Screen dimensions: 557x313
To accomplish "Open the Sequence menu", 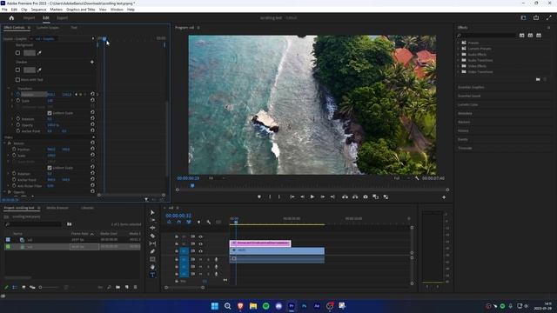I will coord(38,10).
